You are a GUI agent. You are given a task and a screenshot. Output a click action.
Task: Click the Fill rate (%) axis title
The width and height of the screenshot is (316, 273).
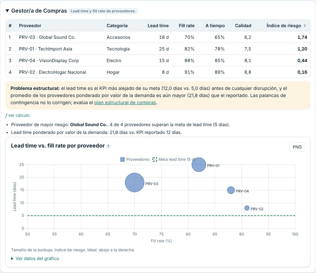click(x=161, y=241)
